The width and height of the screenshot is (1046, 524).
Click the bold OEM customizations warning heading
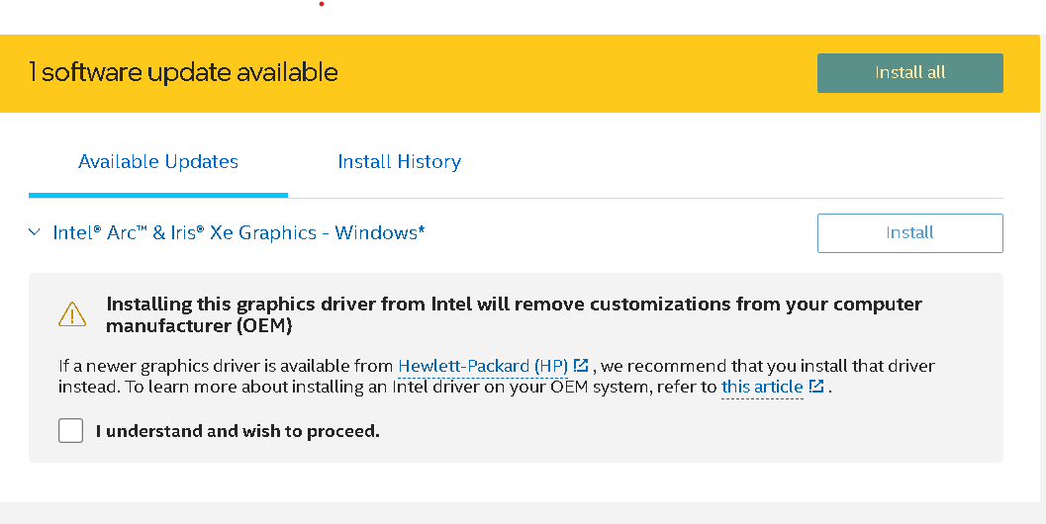coord(514,314)
